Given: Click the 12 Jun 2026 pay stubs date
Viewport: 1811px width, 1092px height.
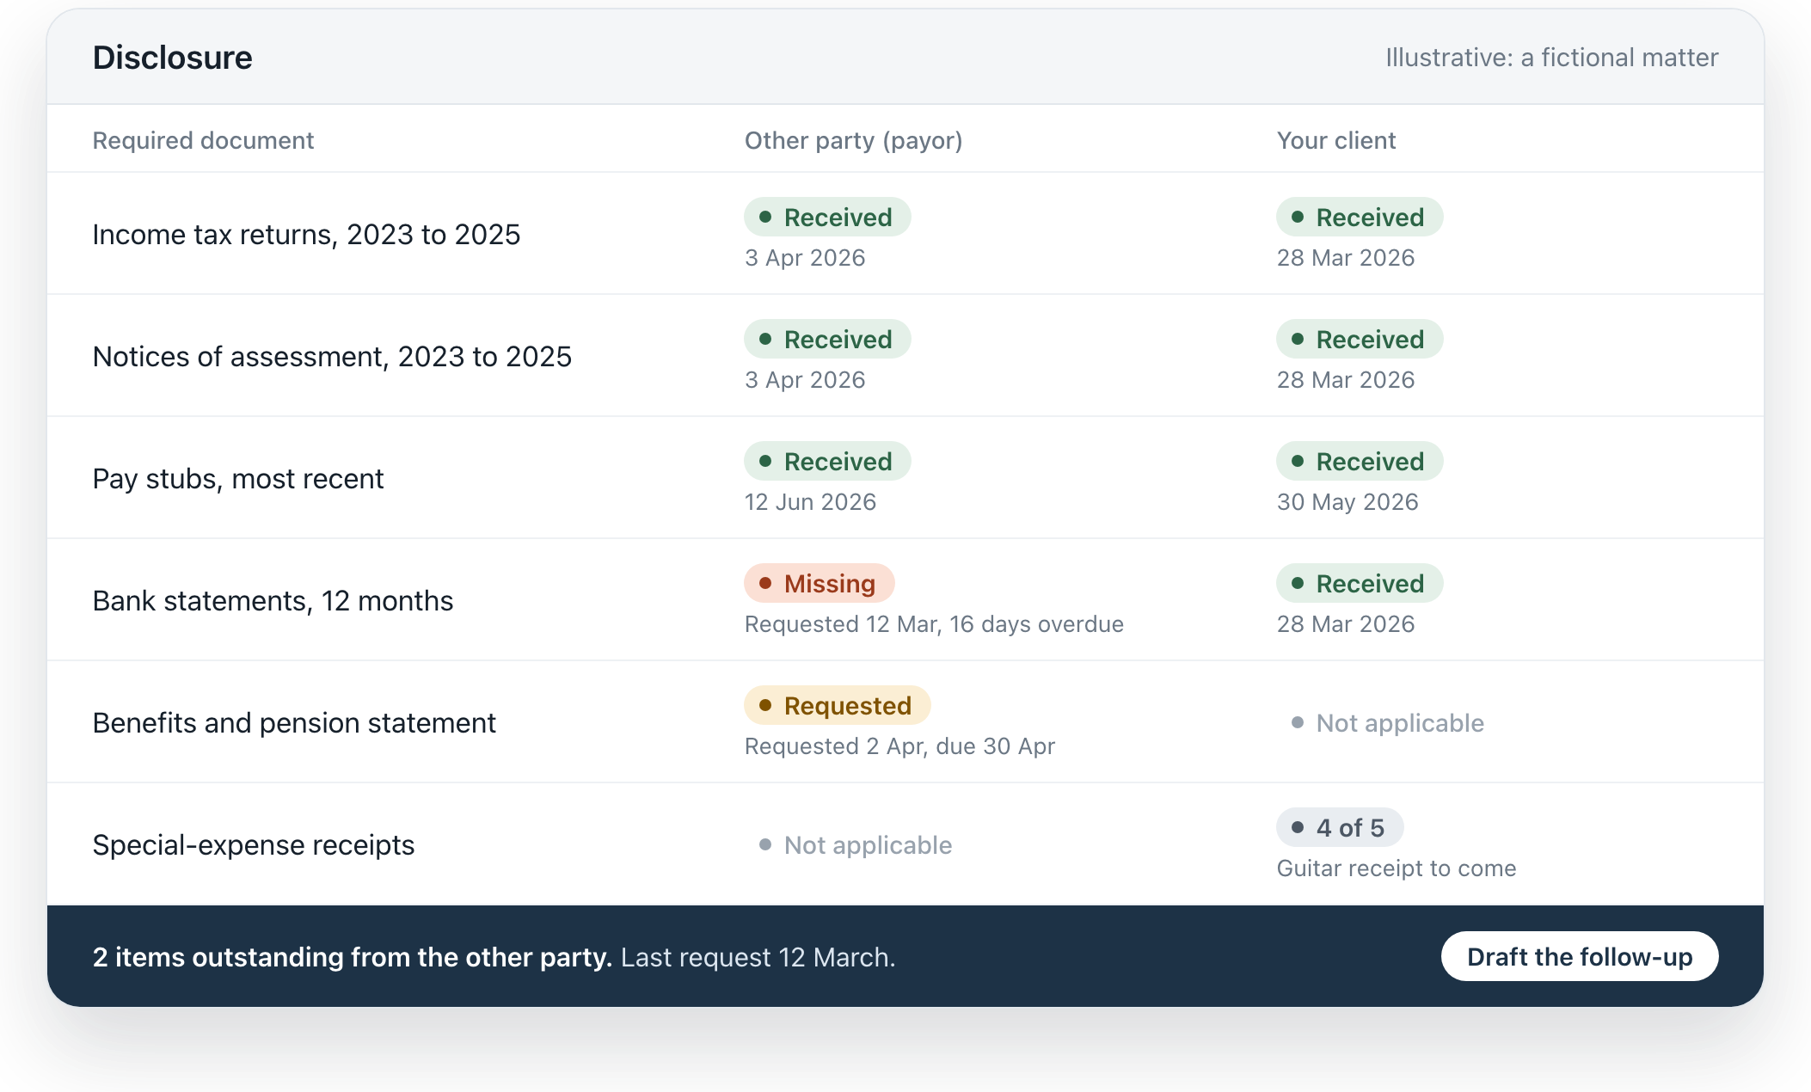Looking at the screenshot, I should tap(810, 501).
